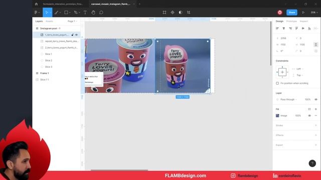Viewport: 321px width, 180px height.
Task: Open Move tool options dropdown arrow
Action: tap(51, 12)
